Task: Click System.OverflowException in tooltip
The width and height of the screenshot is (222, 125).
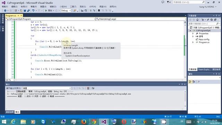Action: click(78, 56)
